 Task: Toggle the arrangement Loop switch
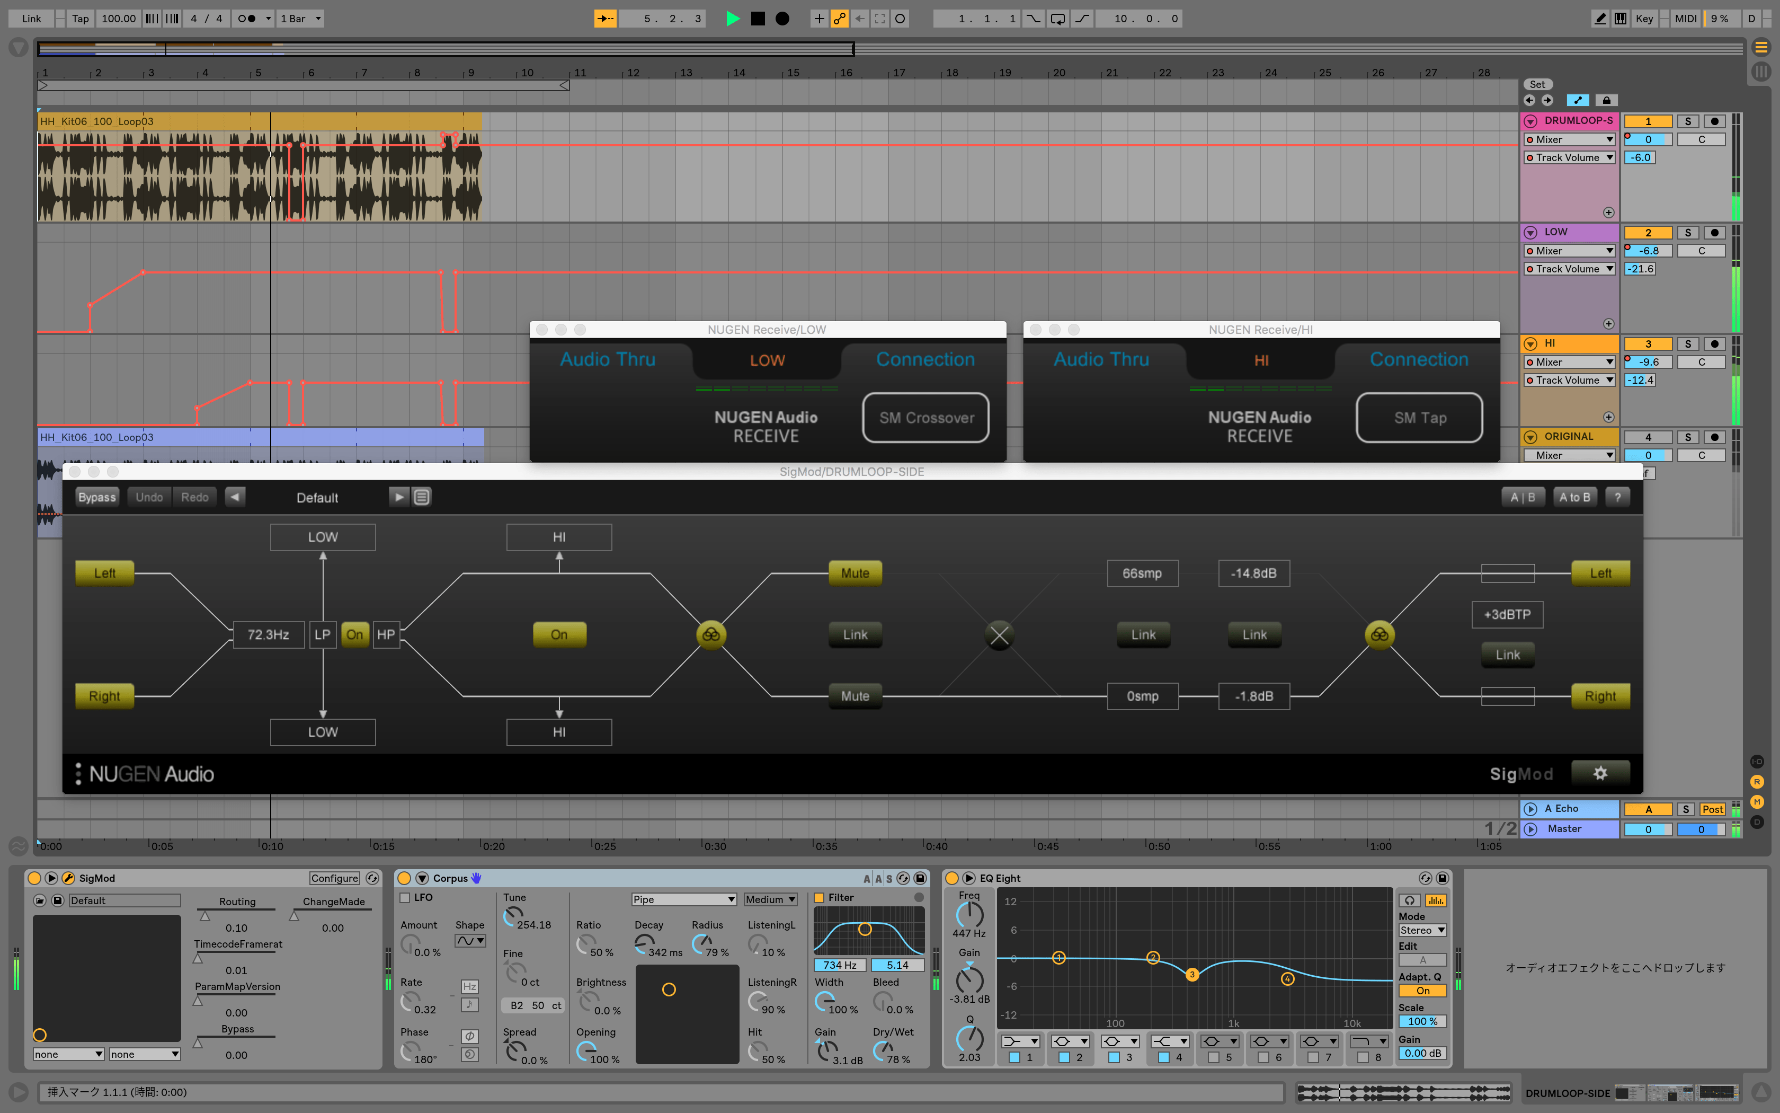1058,19
